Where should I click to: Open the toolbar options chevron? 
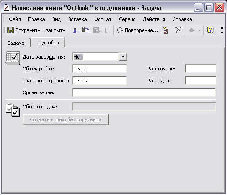tap(222, 30)
